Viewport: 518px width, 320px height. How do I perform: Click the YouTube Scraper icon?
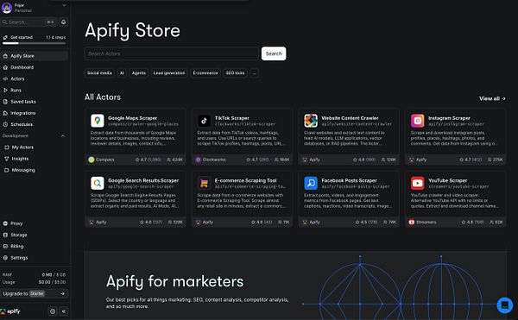(x=417, y=183)
